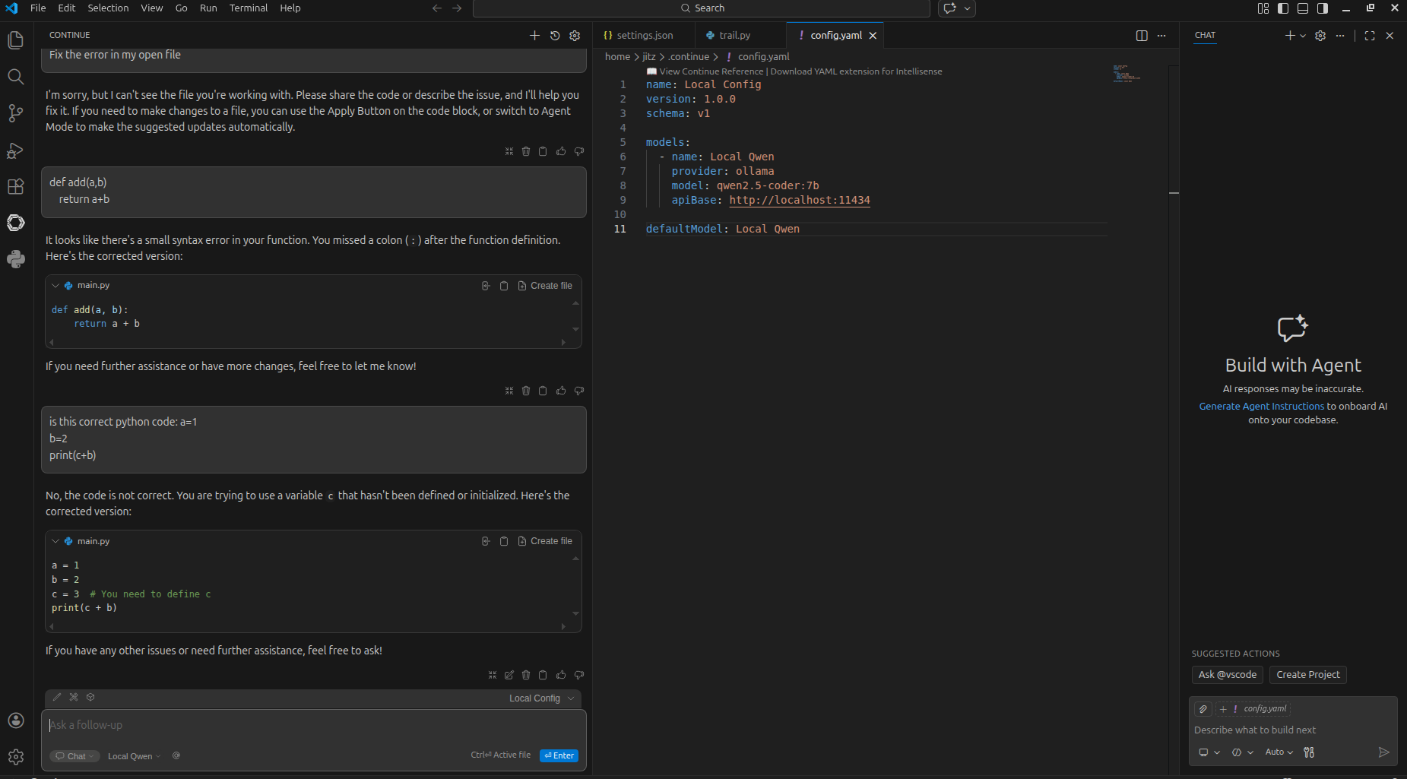Image resolution: width=1407 pixels, height=779 pixels.
Task: Follow the localhost:11434 apiBase link
Action: click(x=800, y=201)
